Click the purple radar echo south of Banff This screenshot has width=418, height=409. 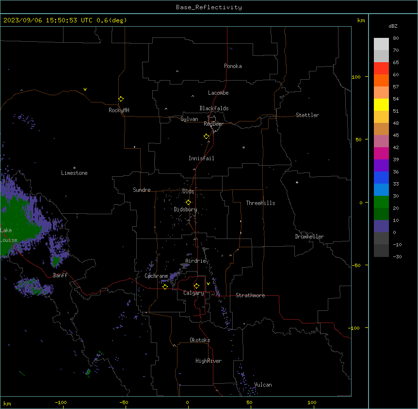tap(34, 287)
